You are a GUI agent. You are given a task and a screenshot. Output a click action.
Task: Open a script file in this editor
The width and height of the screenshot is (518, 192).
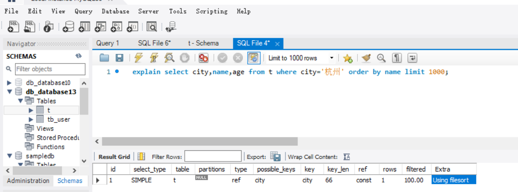pyautogui.click(x=104, y=58)
